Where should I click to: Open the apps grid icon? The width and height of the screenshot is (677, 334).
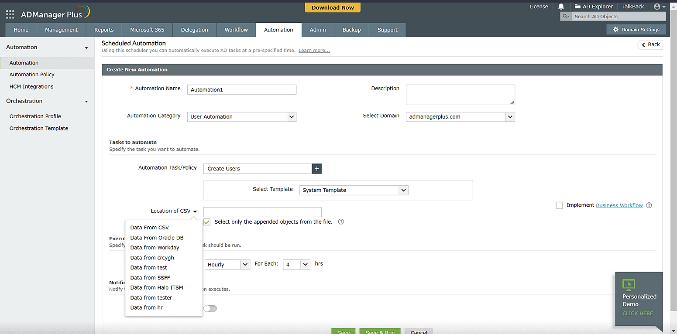click(10, 14)
